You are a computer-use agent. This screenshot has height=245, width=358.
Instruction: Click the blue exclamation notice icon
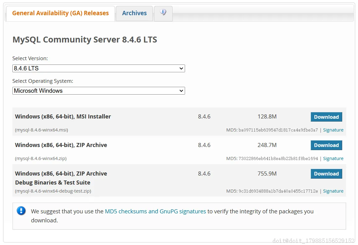(x=21, y=211)
